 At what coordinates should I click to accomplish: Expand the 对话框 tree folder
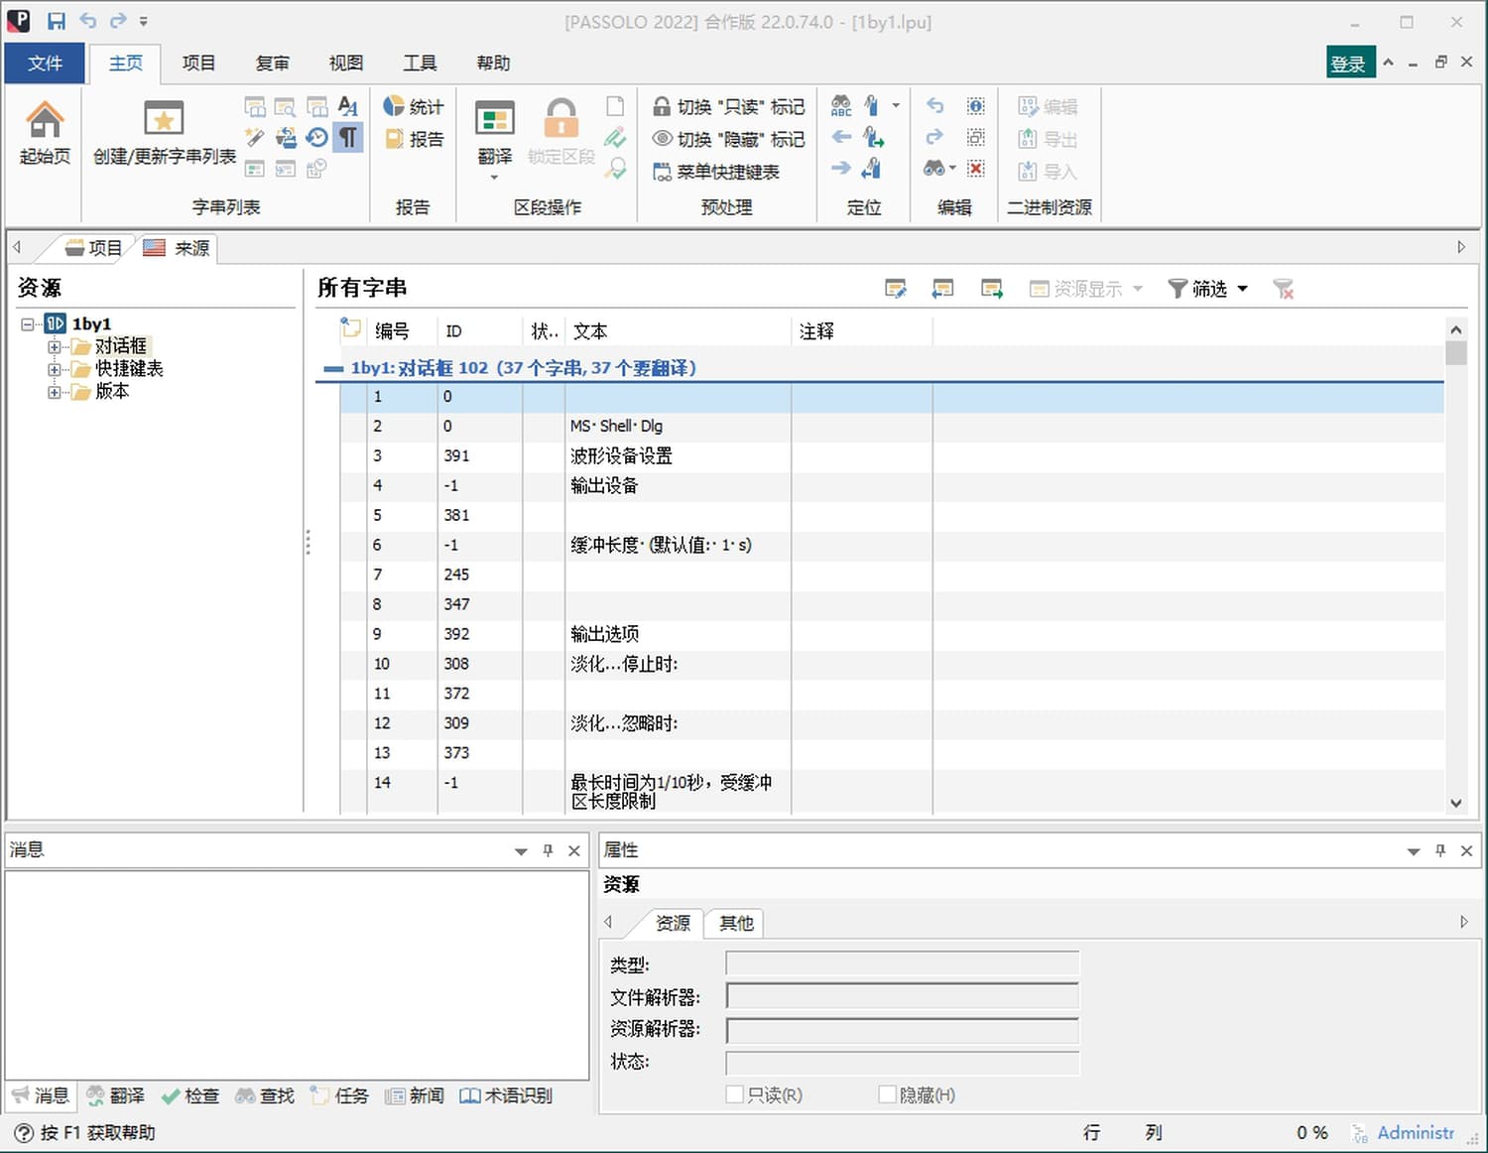55,346
